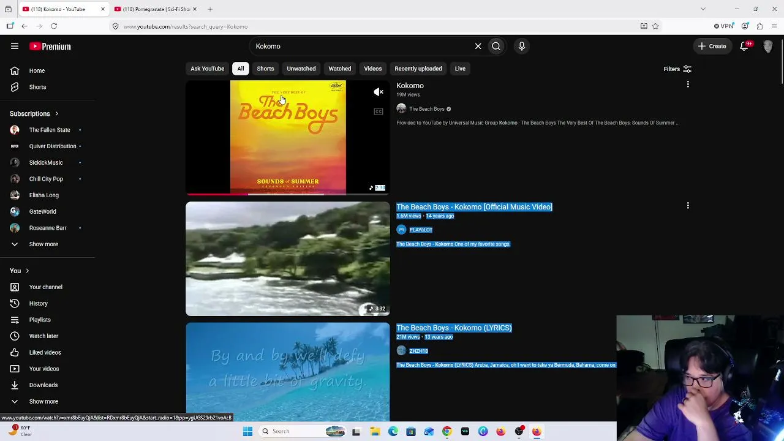The image size is (784, 441).
Task: Select the Live filter chip
Action: click(x=460, y=69)
